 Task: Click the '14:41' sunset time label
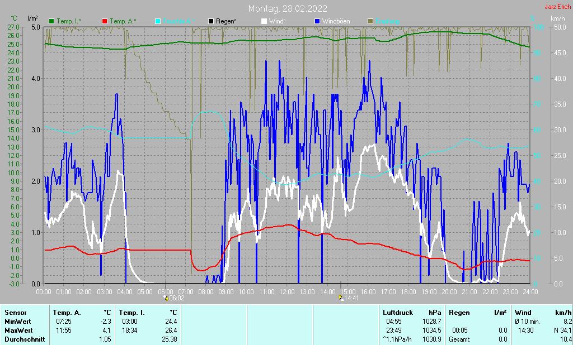(352, 298)
